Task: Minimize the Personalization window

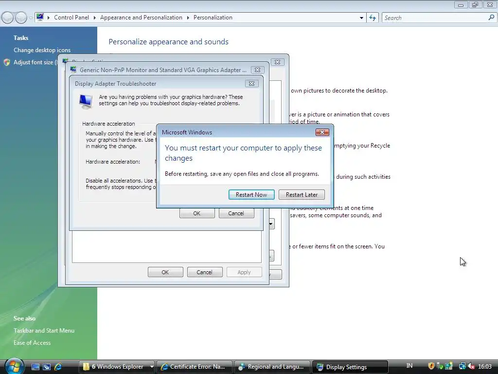Action: [461, 5]
